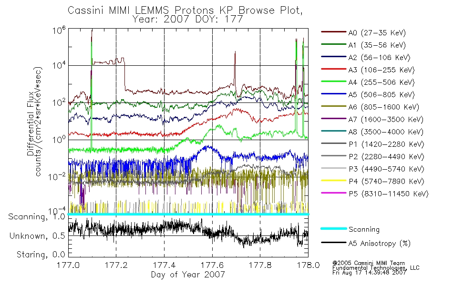Click the x-axis tick label 178.0
Viewport: 453px width, 286px height.
308,265
